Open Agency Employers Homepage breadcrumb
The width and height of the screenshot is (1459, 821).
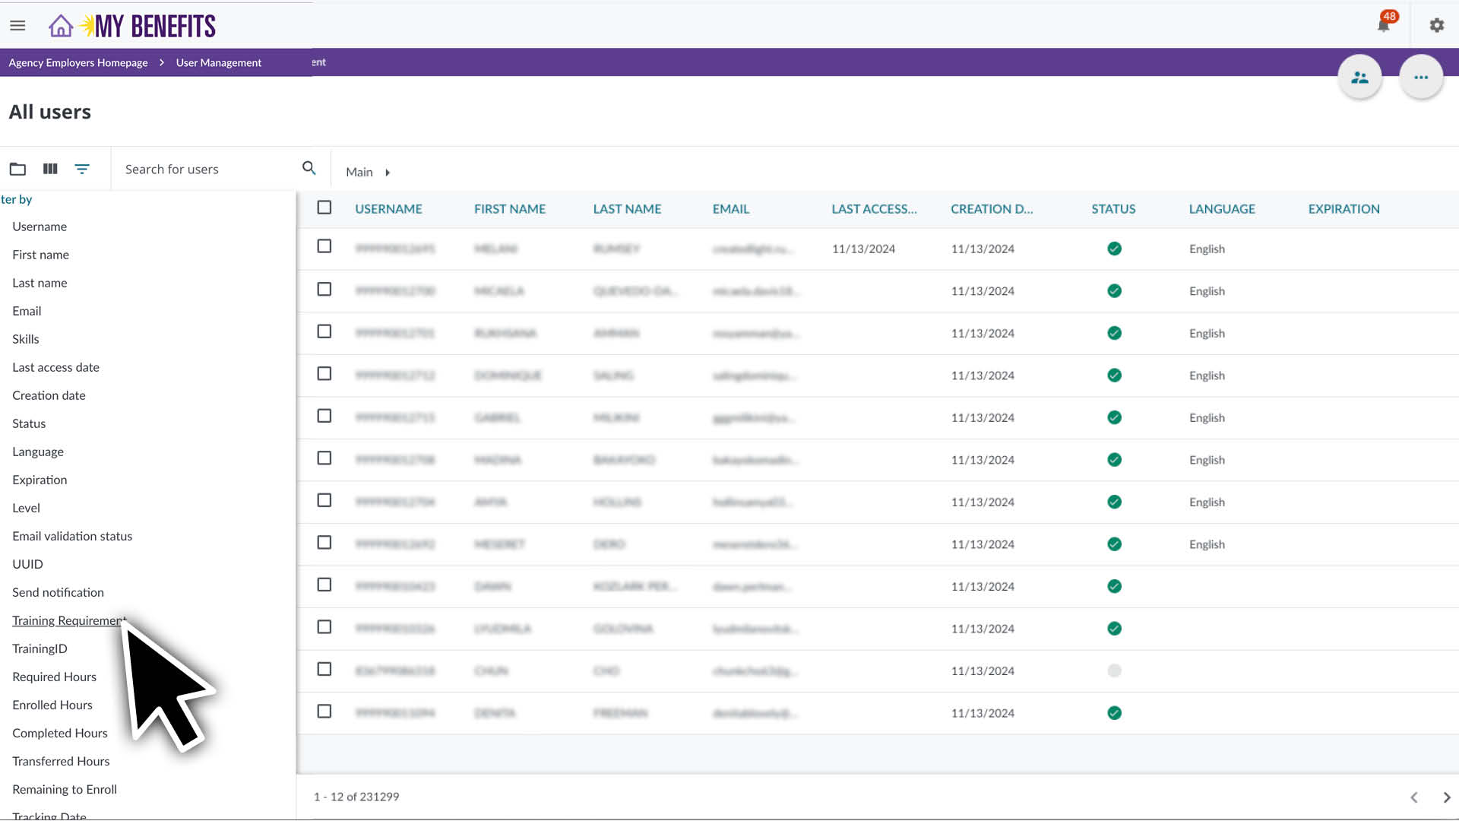point(78,62)
